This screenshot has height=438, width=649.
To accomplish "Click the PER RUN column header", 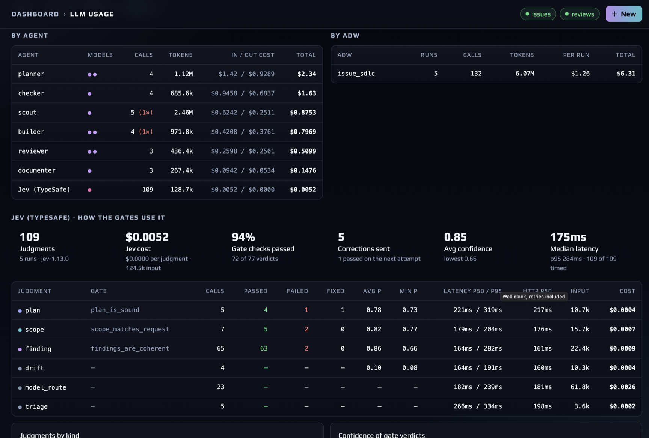I will (x=576, y=55).
